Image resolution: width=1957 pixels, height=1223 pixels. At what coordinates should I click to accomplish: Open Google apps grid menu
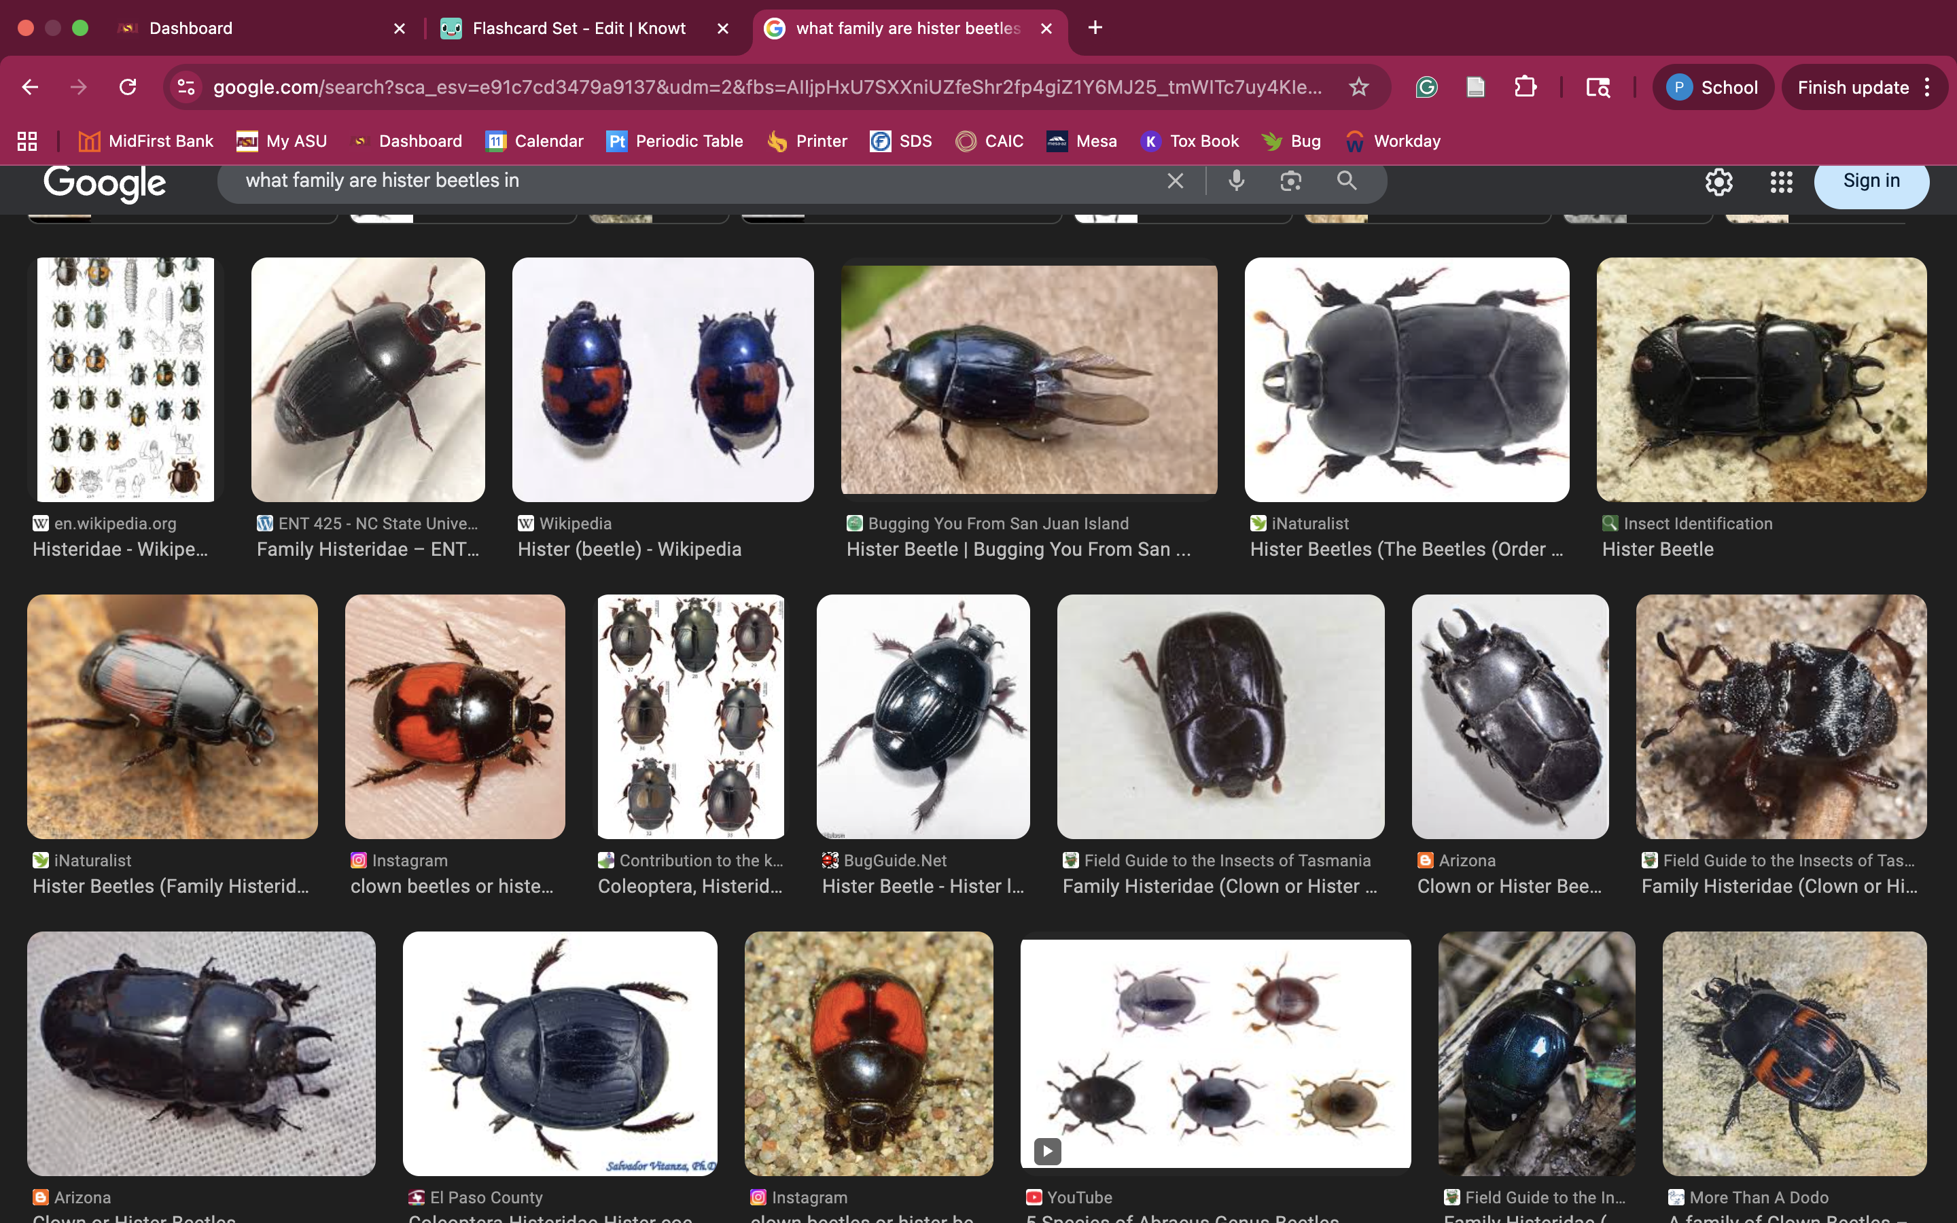click(x=1781, y=181)
